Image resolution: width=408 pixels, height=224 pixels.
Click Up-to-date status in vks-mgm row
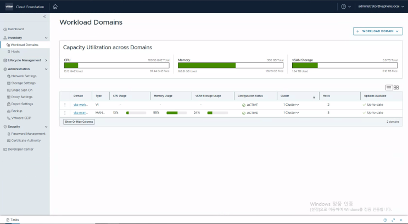[373, 113]
